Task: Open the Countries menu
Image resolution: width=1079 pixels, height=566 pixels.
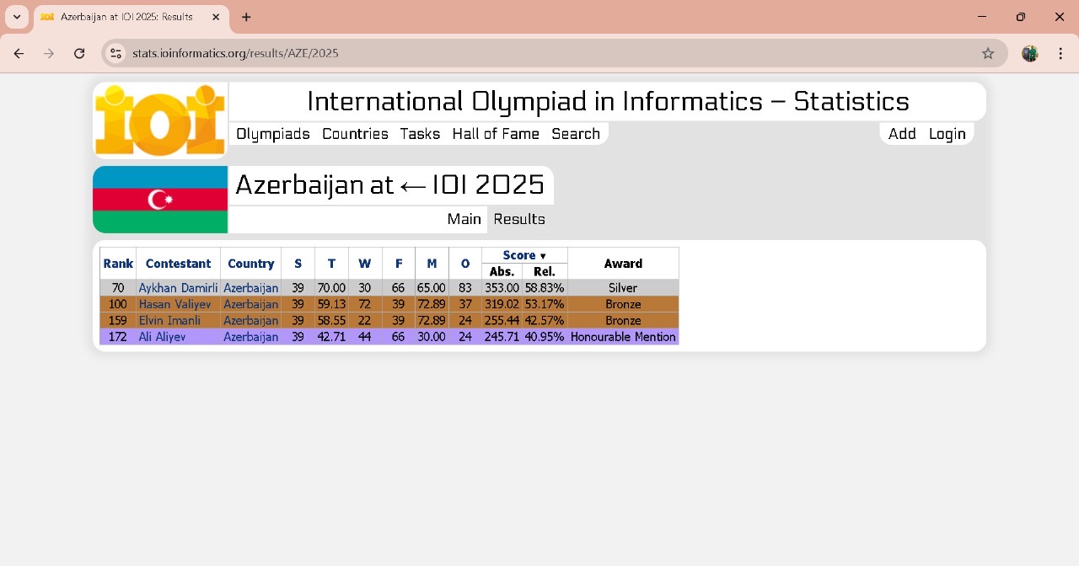Action: [x=355, y=134]
